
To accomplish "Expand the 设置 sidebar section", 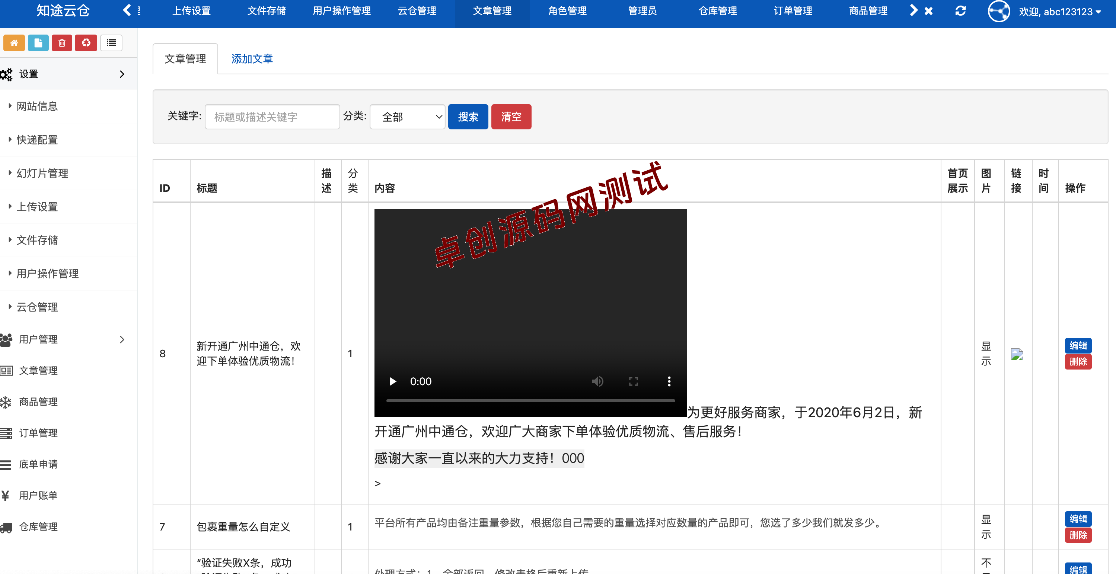I will pos(68,74).
